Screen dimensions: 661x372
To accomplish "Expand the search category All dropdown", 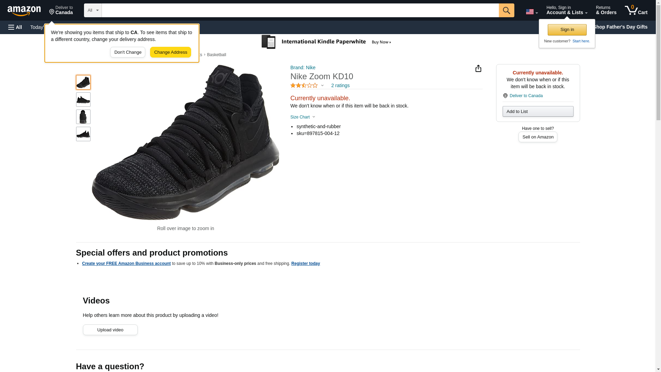I will tap(93, 10).
